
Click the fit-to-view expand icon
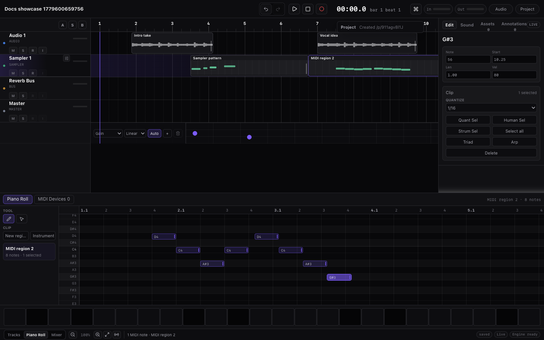click(x=107, y=335)
